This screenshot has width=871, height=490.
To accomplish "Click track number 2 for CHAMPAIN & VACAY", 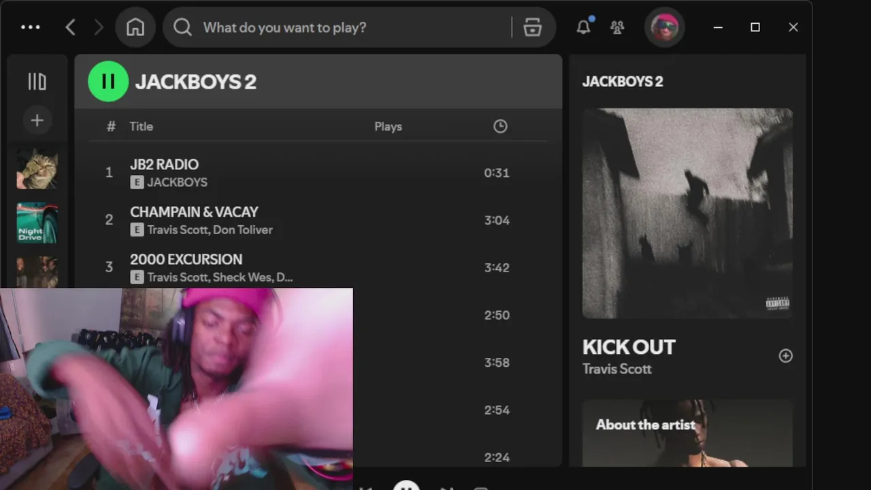I will tap(109, 220).
